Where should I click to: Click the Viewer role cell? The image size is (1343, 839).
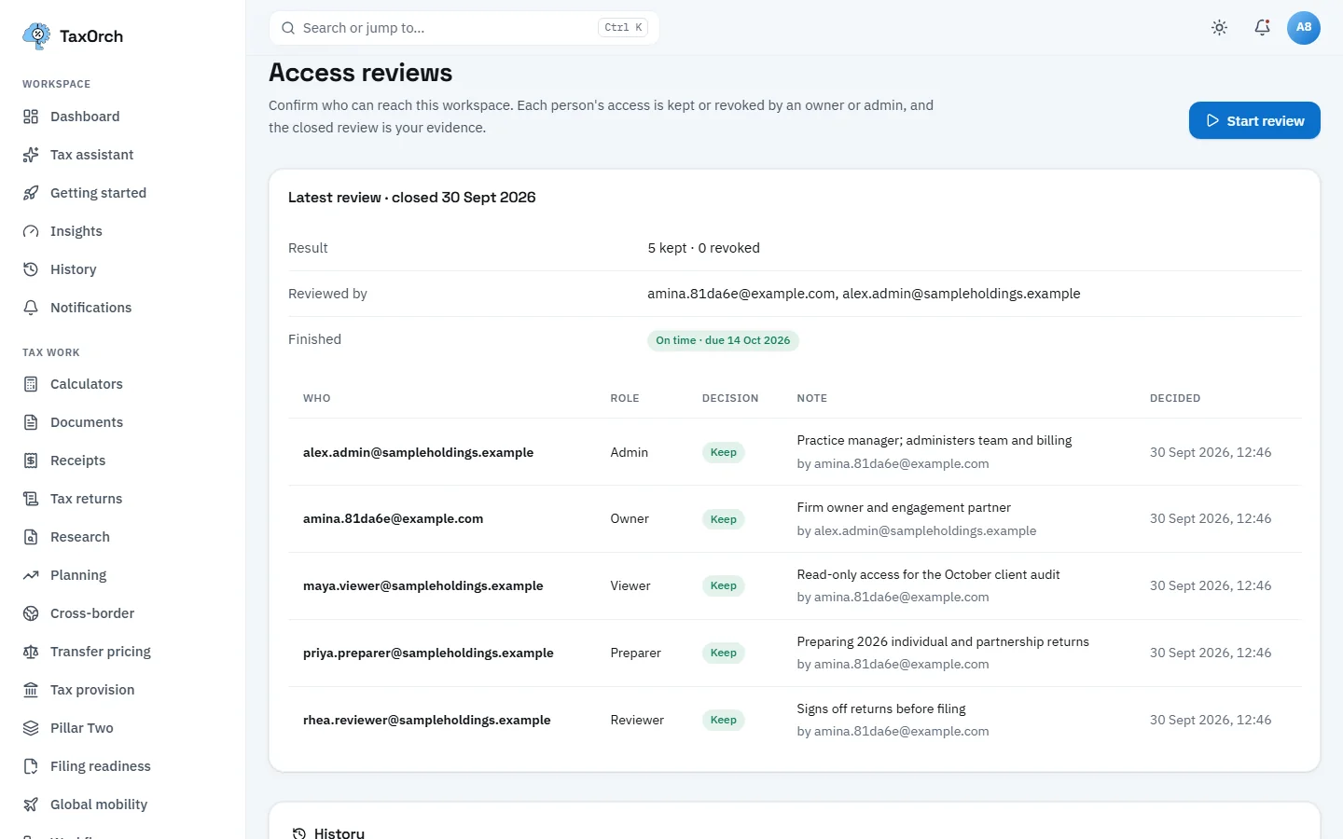tap(630, 586)
